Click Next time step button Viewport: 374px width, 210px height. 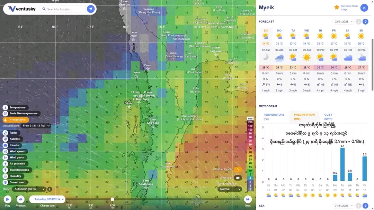tap(248, 199)
